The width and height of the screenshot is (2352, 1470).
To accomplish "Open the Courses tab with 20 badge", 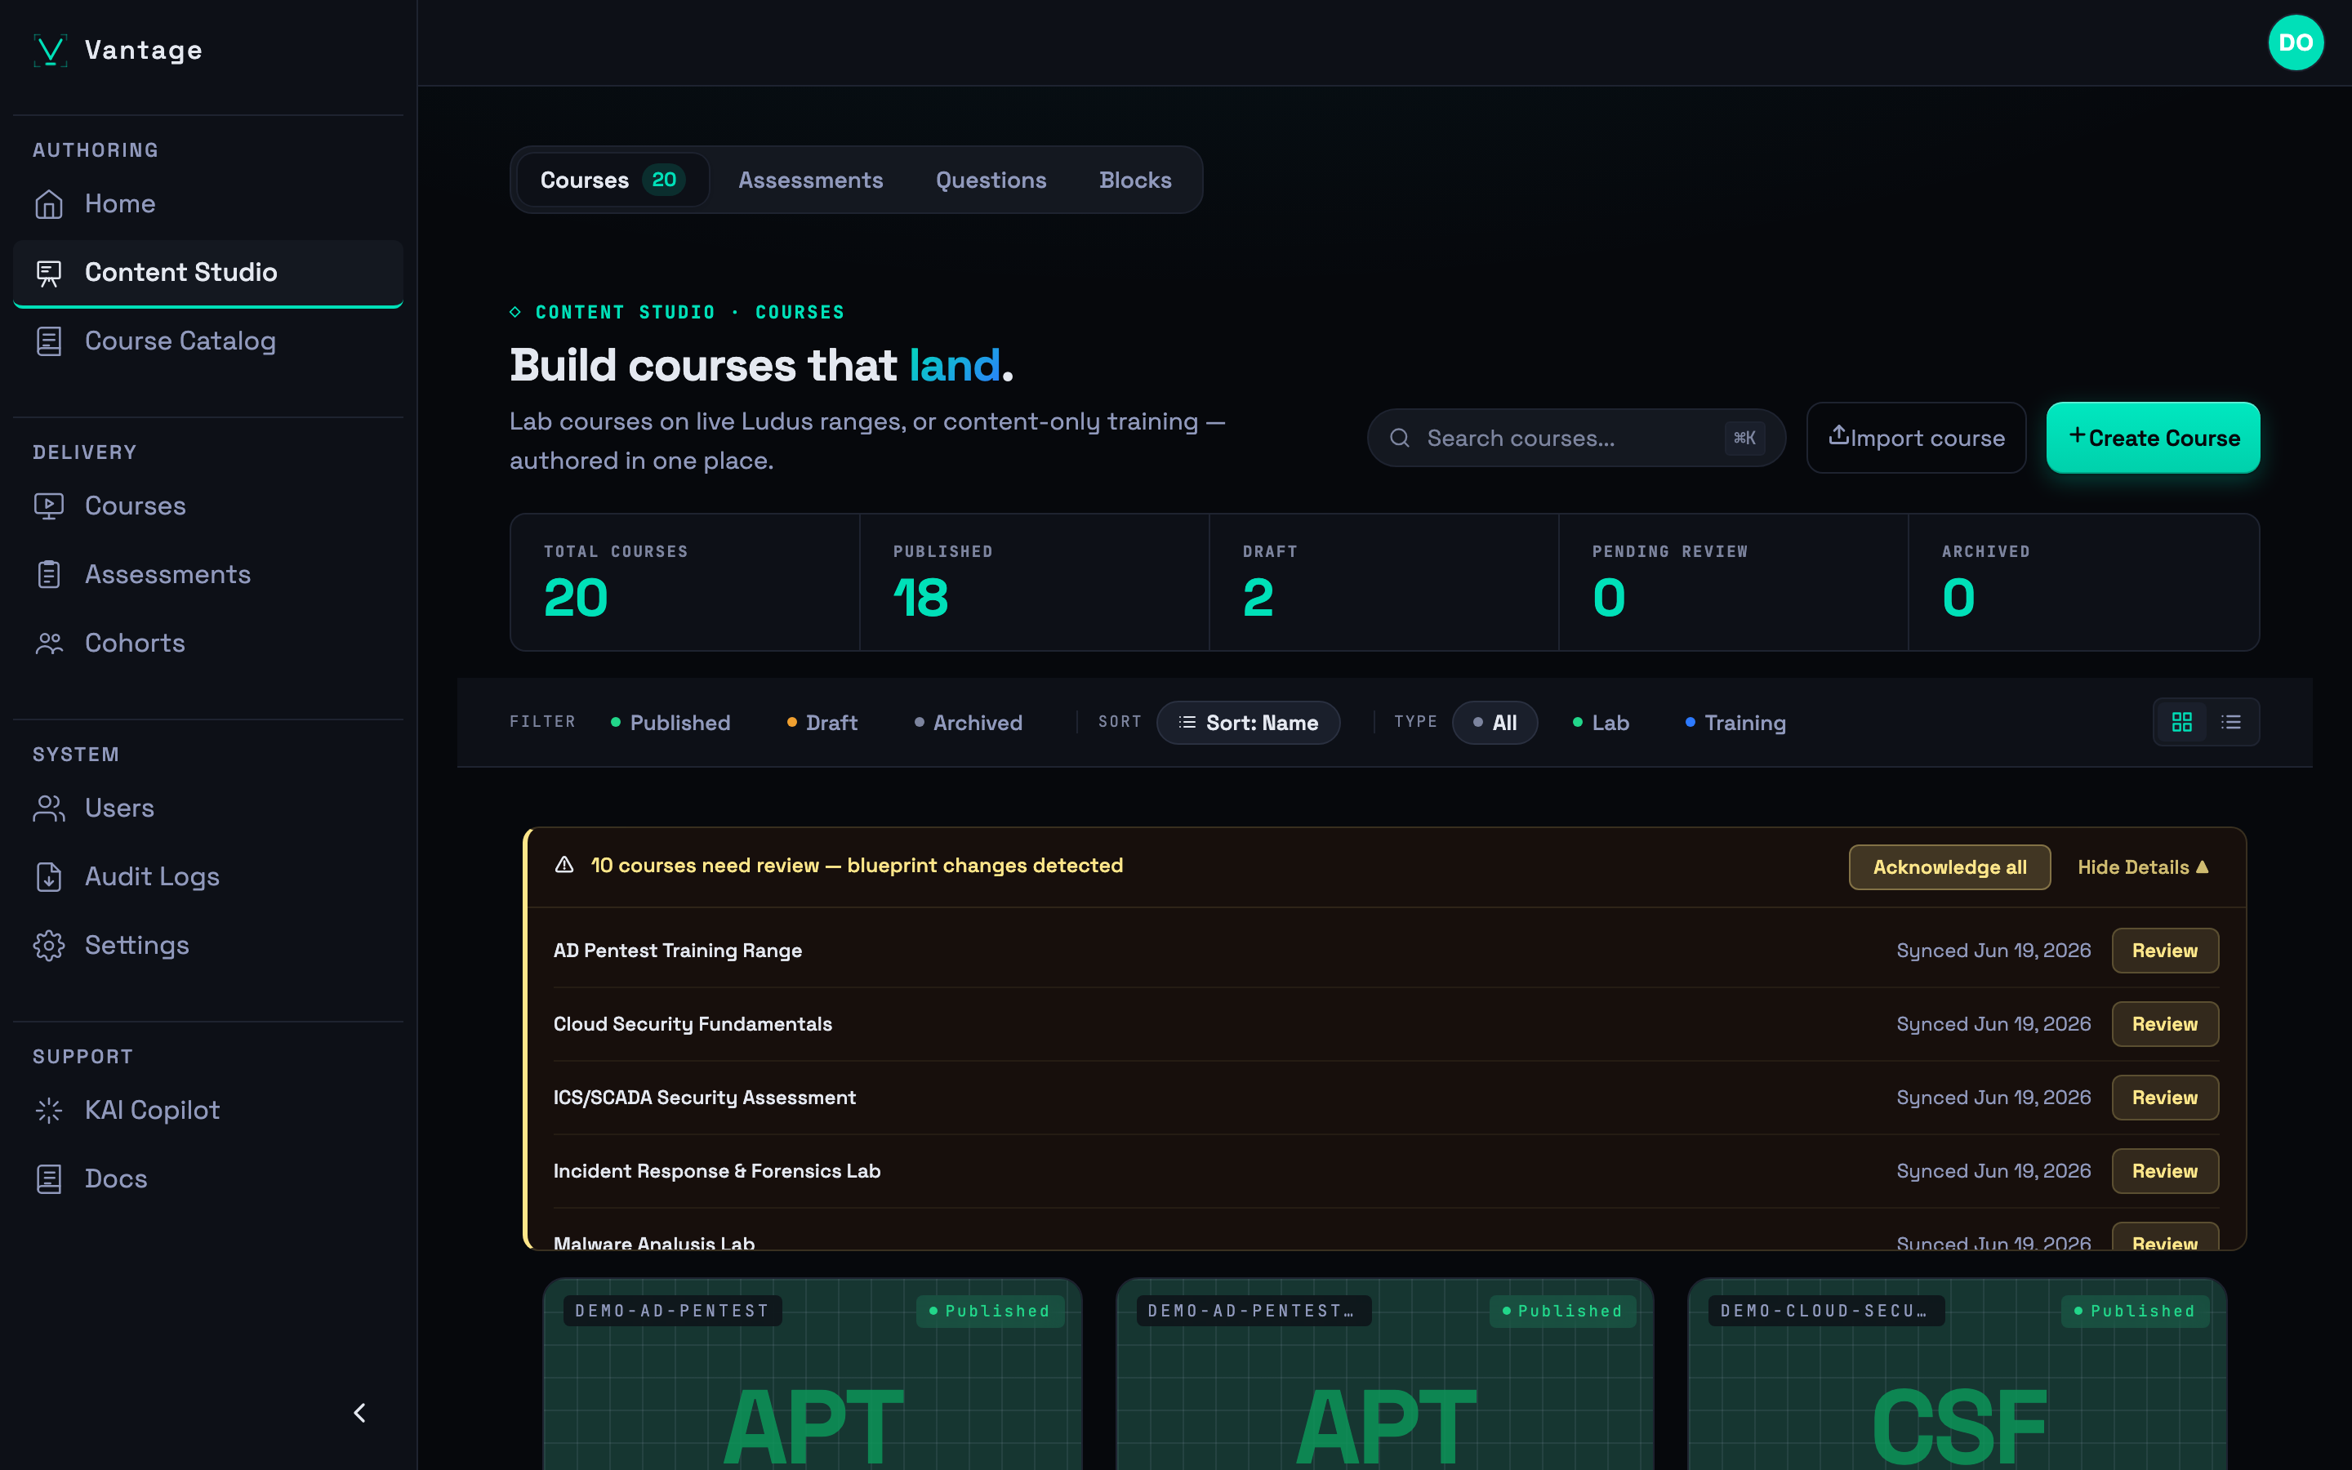I will 612,180.
